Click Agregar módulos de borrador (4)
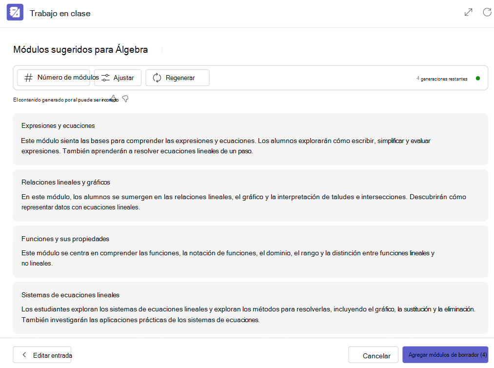Viewport: 494px width, 368px height. tap(446, 355)
